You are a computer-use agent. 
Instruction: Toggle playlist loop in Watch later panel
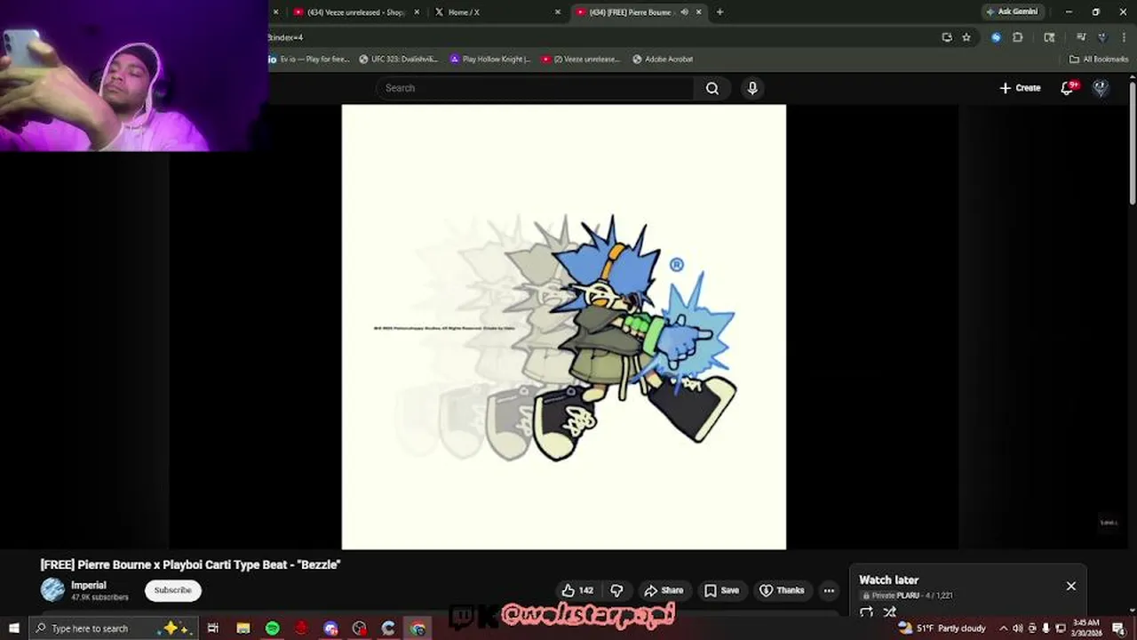tap(866, 612)
